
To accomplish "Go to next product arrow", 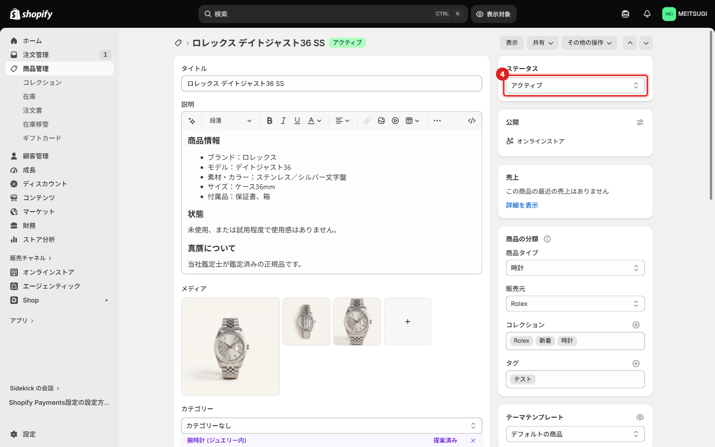I will [x=646, y=43].
